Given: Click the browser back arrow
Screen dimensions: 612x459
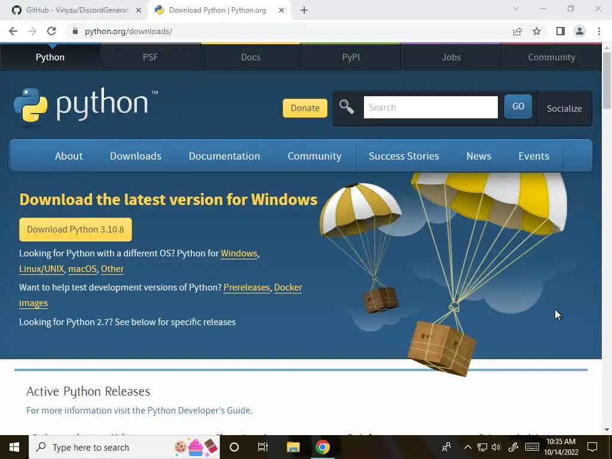Looking at the screenshot, I should coord(13,31).
